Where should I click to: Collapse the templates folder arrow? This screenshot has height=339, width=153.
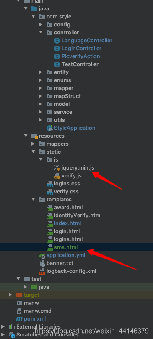click(34, 199)
